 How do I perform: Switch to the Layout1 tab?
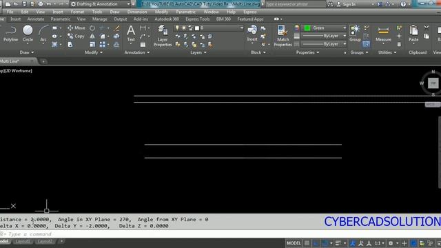point(23,242)
